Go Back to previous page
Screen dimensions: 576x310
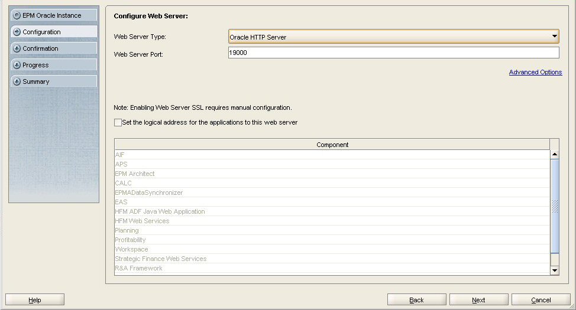[416, 300]
